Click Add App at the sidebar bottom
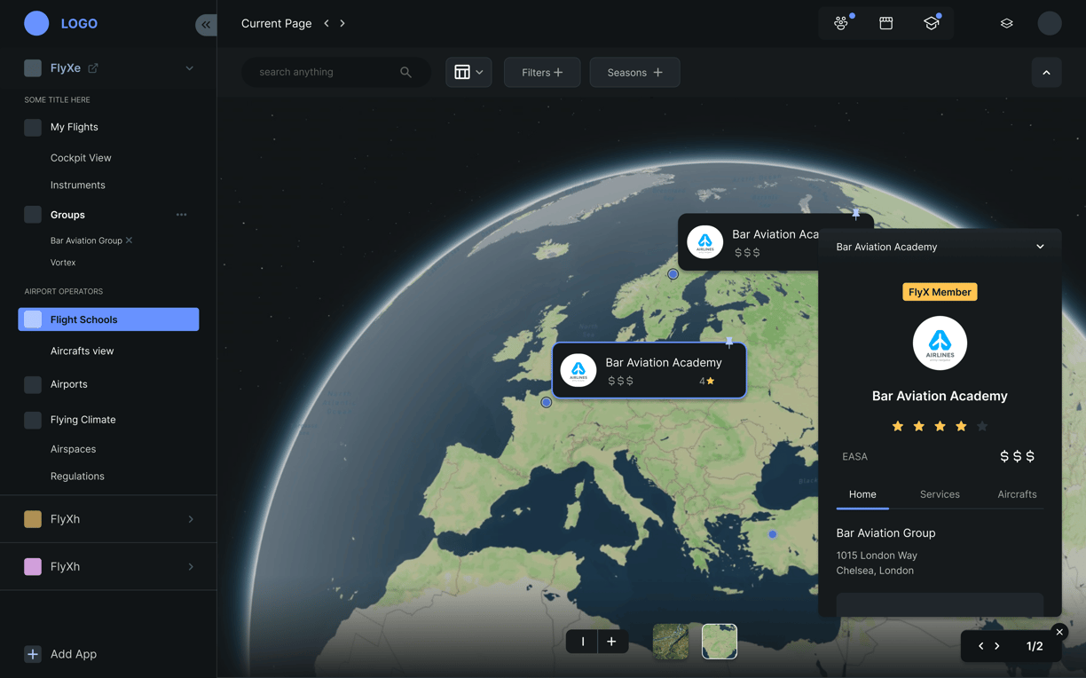Viewport: 1086px width, 678px height. (x=74, y=654)
